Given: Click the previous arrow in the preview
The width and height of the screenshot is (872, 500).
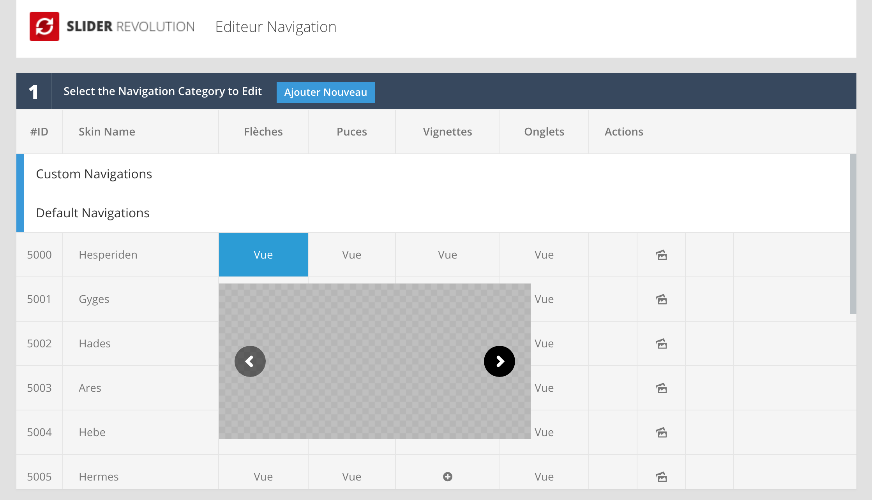Looking at the screenshot, I should [x=250, y=361].
